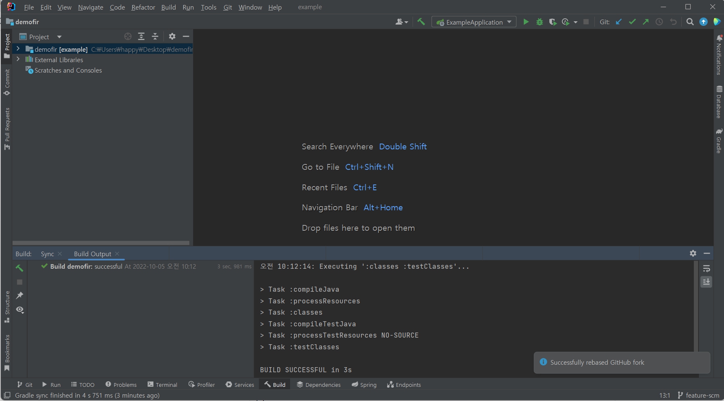Click the Project panel horizontal scrollbar
This screenshot has width=724, height=401.
[101, 243]
